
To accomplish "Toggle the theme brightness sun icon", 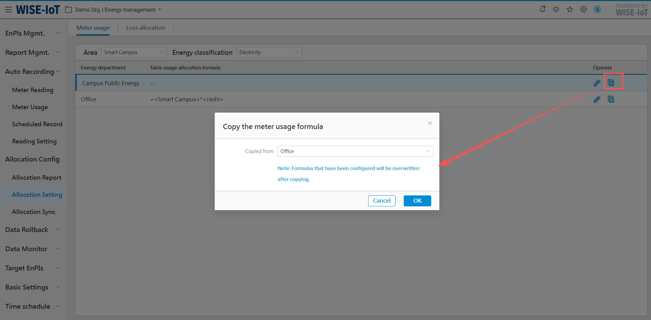I will coord(556,9).
